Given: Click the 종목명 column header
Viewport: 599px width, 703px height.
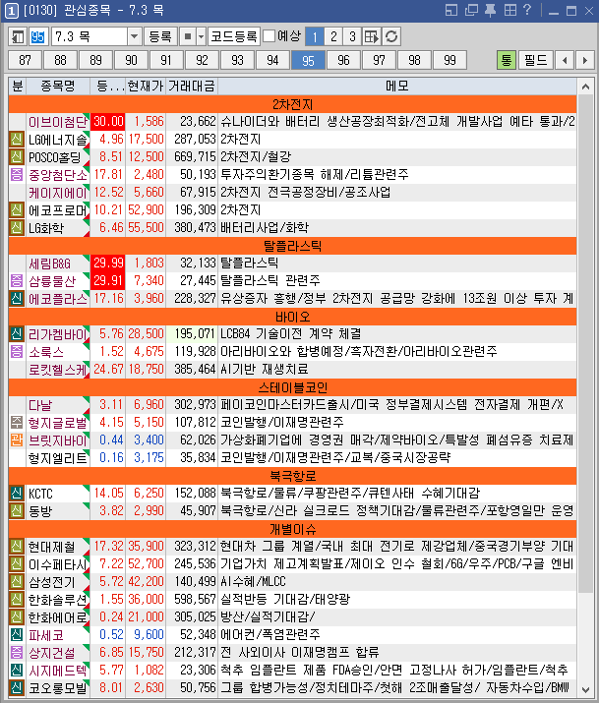Looking at the screenshot, I should pyautogui.click(x=58, y=87).
